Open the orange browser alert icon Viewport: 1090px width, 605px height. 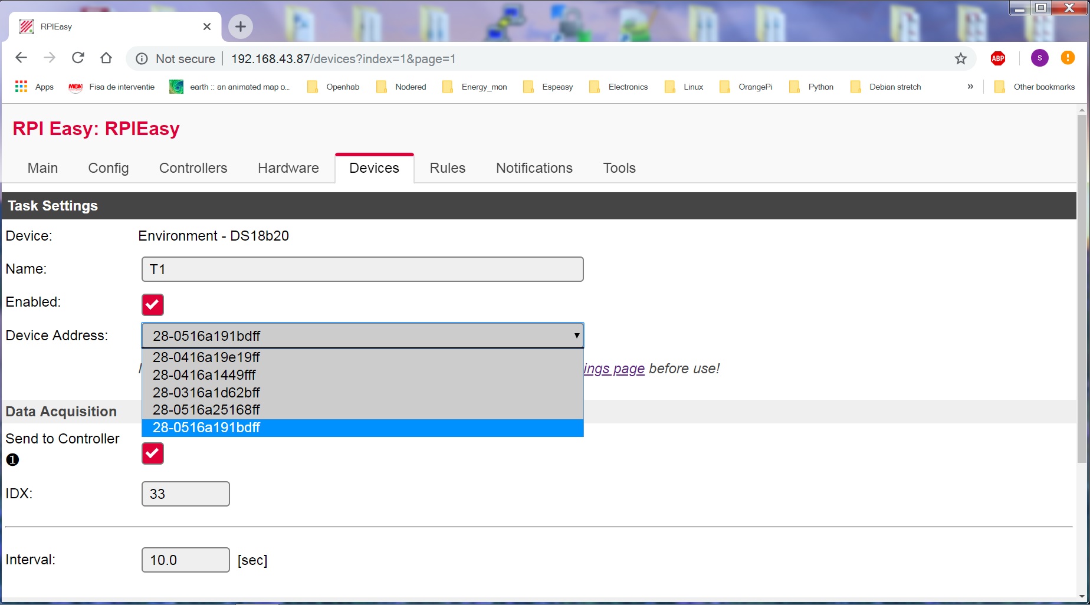1068,58
